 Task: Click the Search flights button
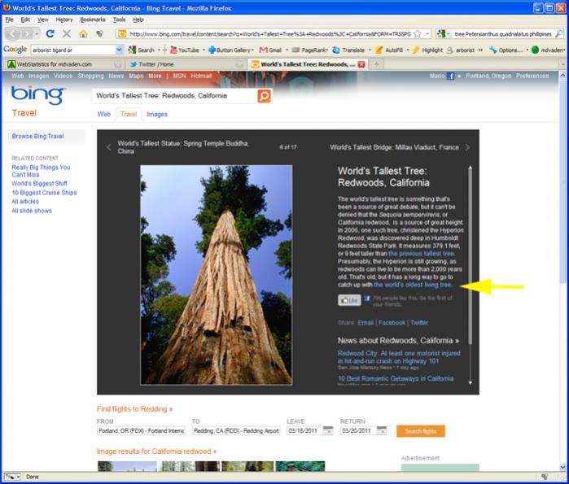pyautogui.click(x=420, y=430)
